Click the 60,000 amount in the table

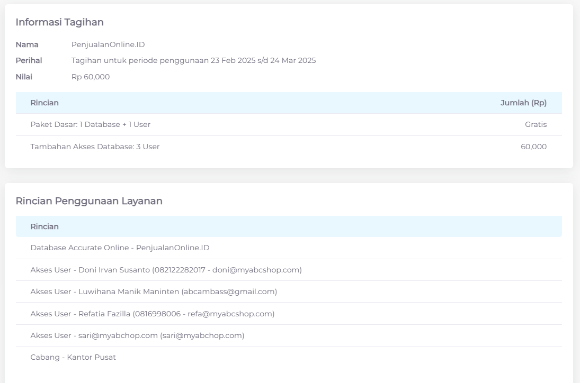coord(533,147)
